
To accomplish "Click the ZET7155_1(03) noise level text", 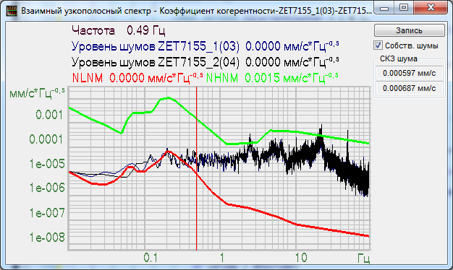I will 205,46.
